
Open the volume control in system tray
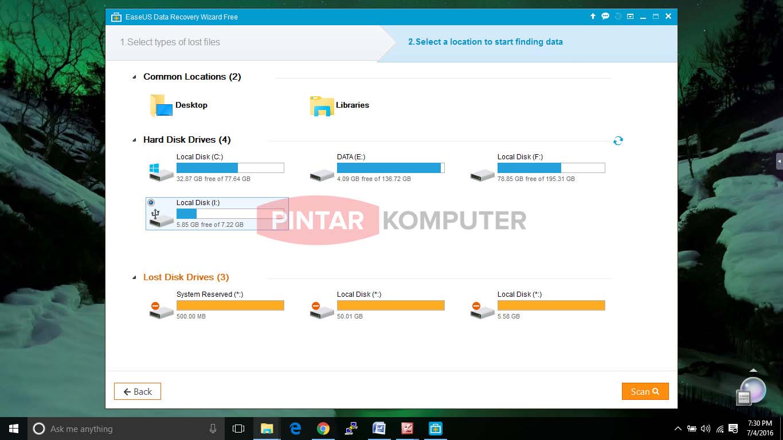tap(705, 429)
